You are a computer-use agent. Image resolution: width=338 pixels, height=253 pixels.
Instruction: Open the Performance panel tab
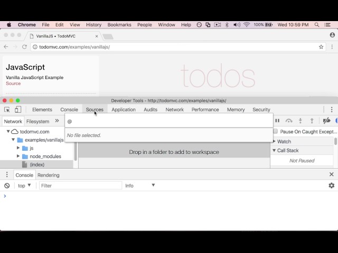click(x=205, y=110)
